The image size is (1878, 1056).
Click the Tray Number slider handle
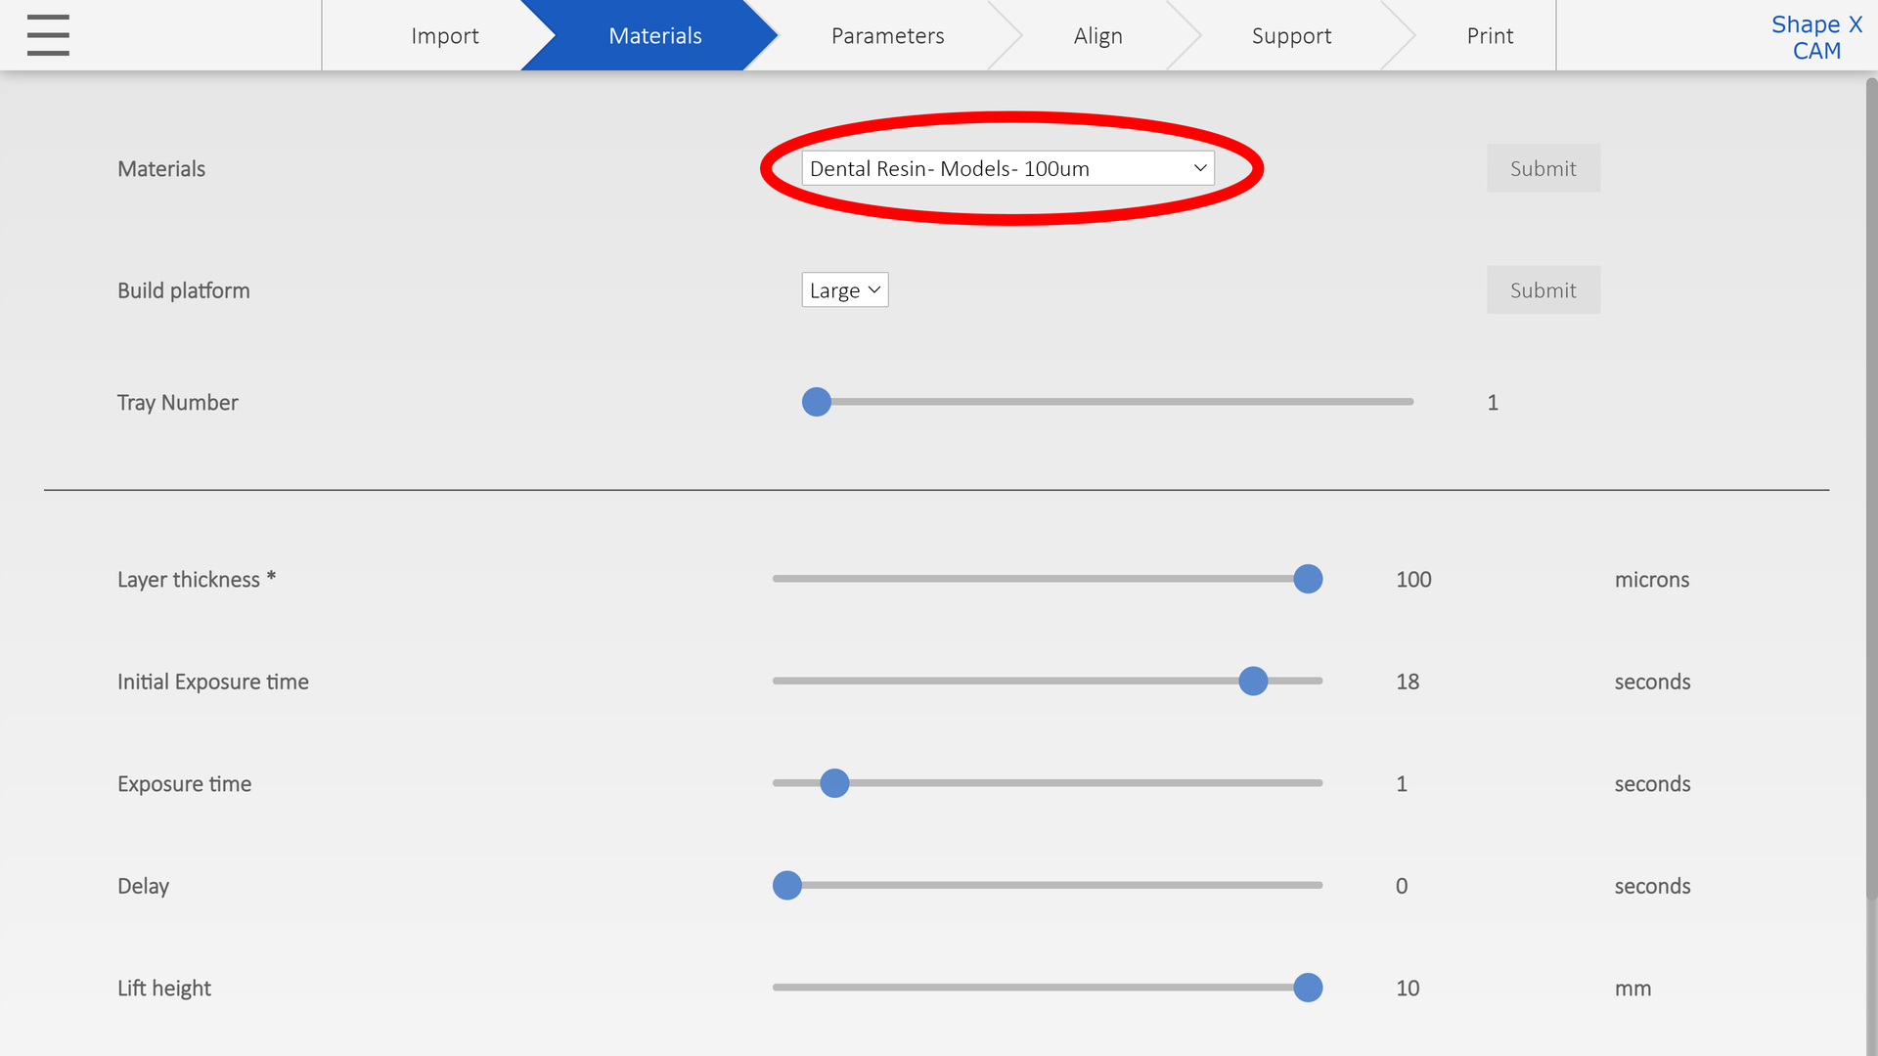coord(817,402)
